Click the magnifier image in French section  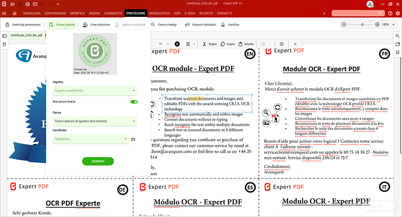[266, 112]
